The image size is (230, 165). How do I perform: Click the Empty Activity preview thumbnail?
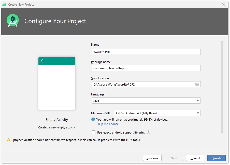coord(57,83)
